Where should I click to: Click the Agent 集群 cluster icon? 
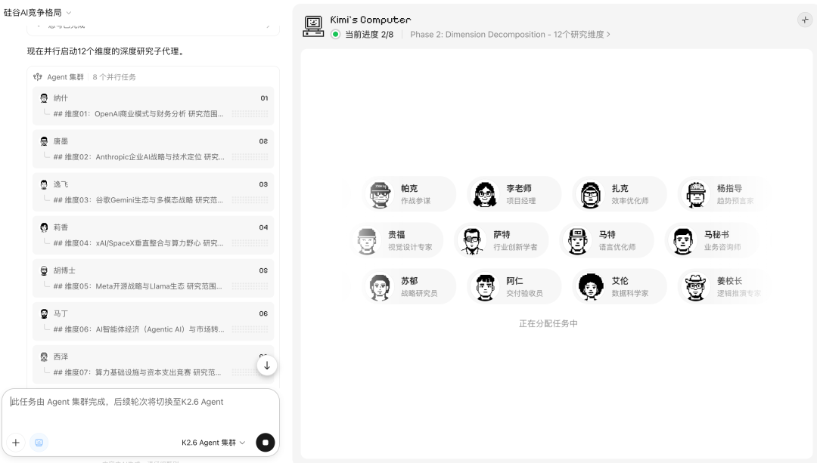click(x=39, y=77)
